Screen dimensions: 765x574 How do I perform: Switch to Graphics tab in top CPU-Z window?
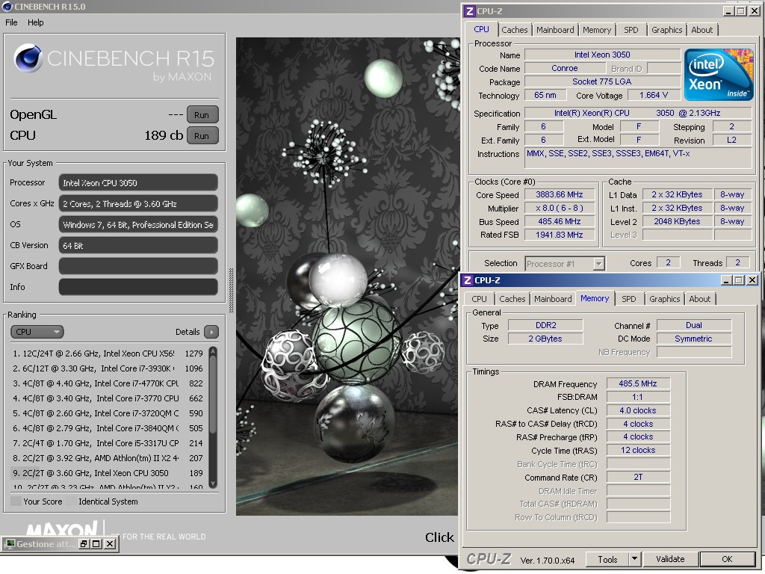coord(667,30)
